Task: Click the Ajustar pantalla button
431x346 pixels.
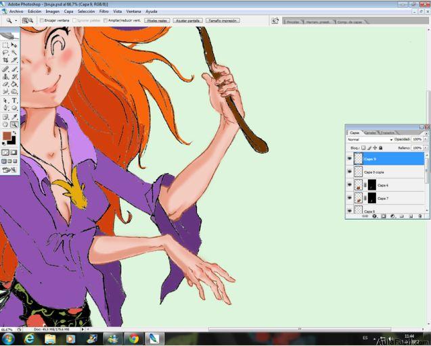Action: click(187, 20)
